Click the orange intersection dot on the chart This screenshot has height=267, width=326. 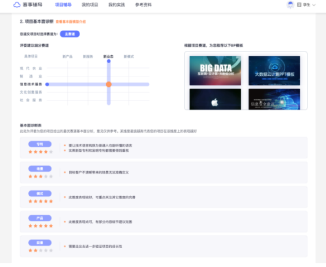pos(109,84)
